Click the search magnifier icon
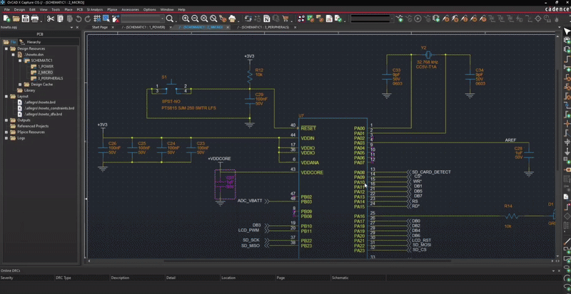571x294 pixels. coord(170,19)
